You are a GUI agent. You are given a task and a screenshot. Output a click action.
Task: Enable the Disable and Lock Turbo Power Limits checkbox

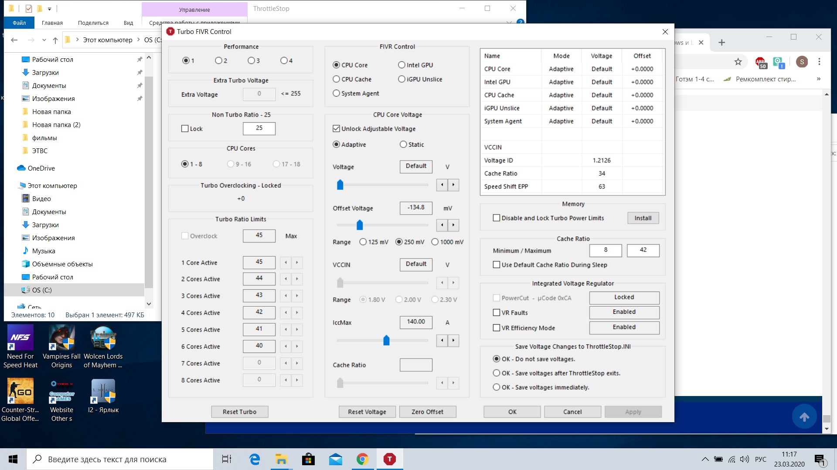coord(497,218)
